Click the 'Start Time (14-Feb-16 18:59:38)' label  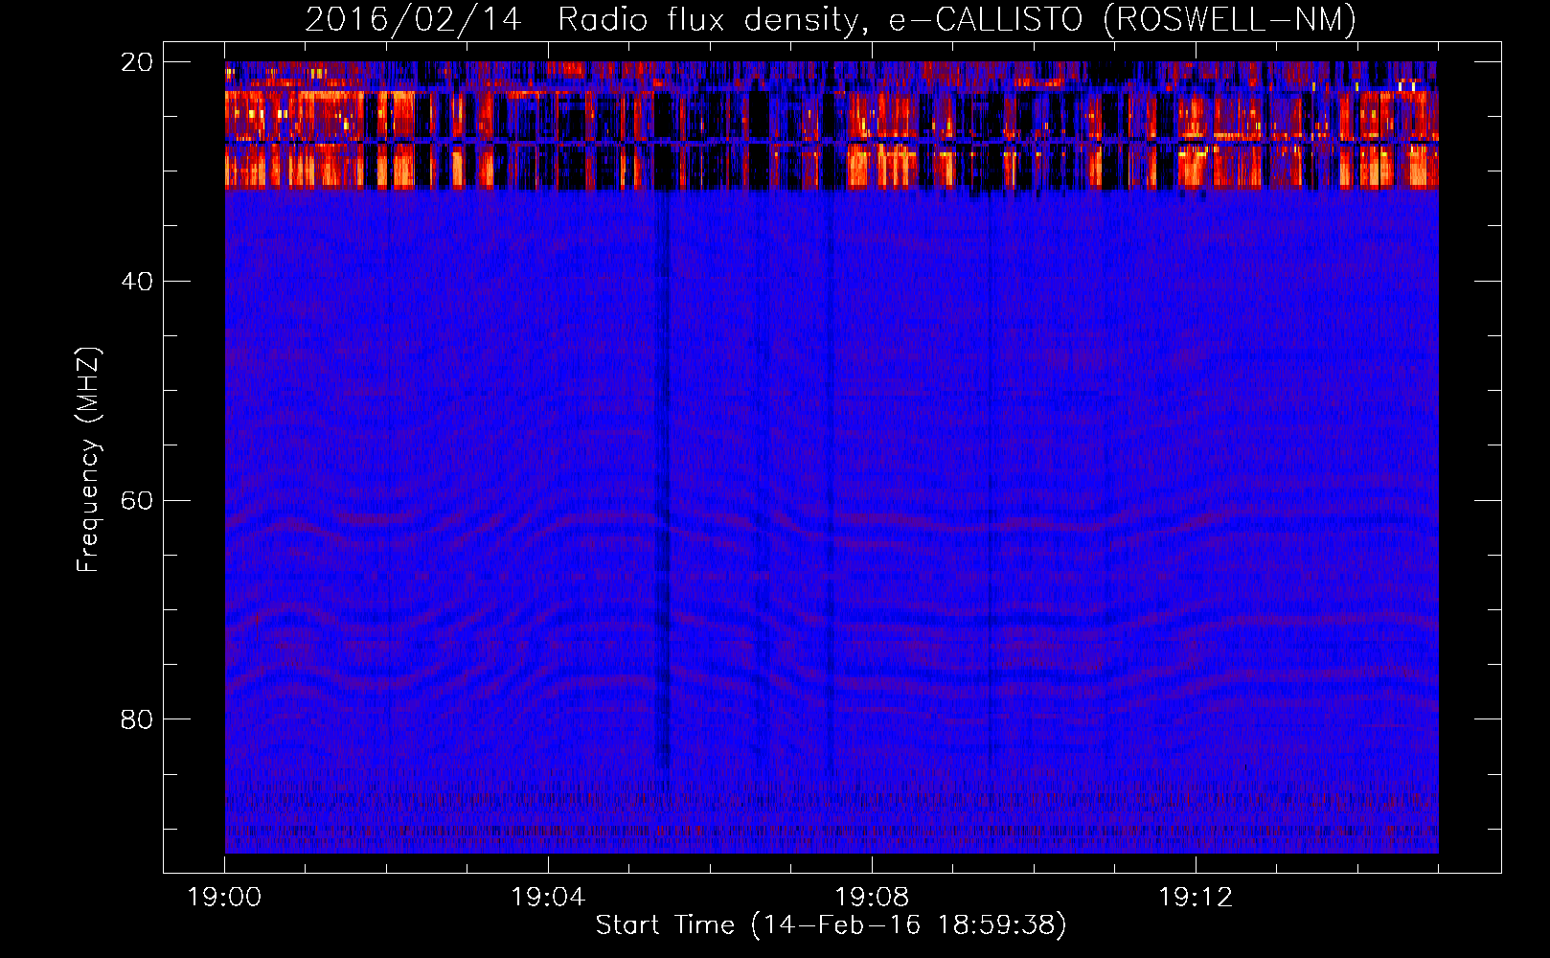point(831,925)
